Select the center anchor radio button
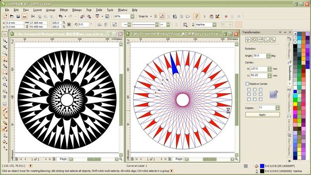Viewport: 311px width, 175px height. click(255, 94)
